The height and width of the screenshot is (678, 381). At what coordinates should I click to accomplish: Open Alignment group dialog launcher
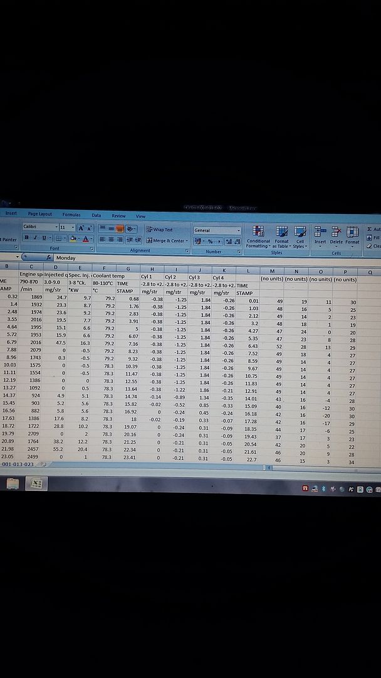(187, 250)
